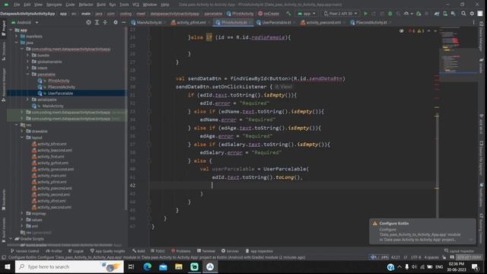This screenshot has width=487, height=274.
Task: Expand the serializable package
Action: (27, 100)
